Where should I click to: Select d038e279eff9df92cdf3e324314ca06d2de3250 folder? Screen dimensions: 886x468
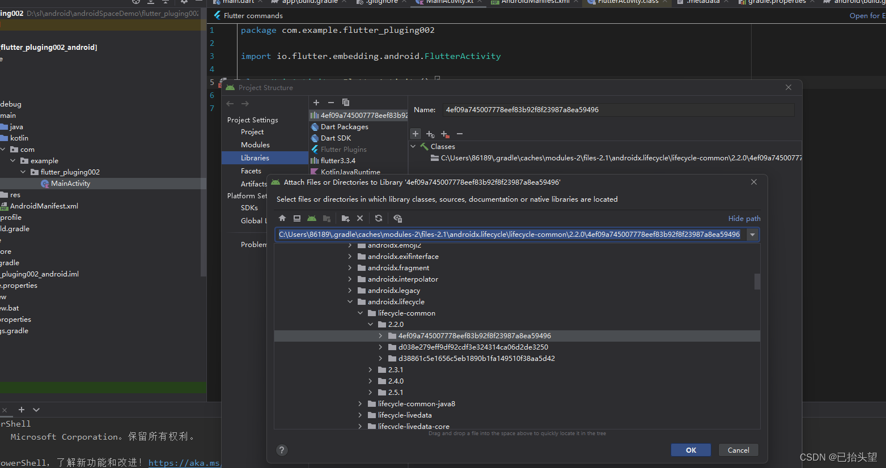click(473, 347)
